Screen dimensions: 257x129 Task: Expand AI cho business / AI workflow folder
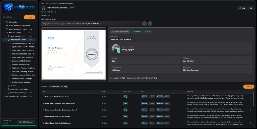(4, 26)
